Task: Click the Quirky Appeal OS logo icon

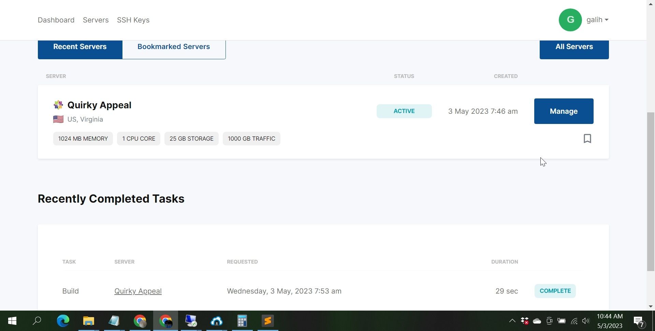Action: click(58, 105)
